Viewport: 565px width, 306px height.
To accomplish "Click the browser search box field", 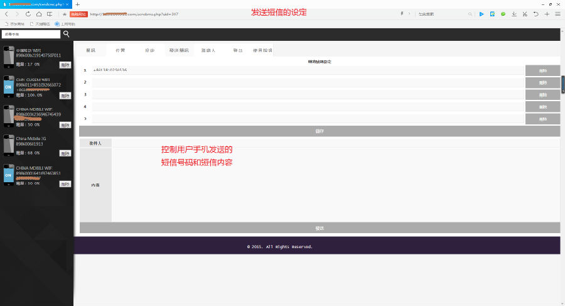I will (441, 14).
